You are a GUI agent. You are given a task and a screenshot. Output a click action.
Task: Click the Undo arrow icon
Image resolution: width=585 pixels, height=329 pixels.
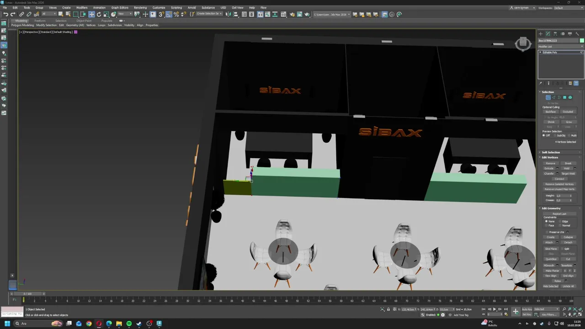click(x=6, y=14)
